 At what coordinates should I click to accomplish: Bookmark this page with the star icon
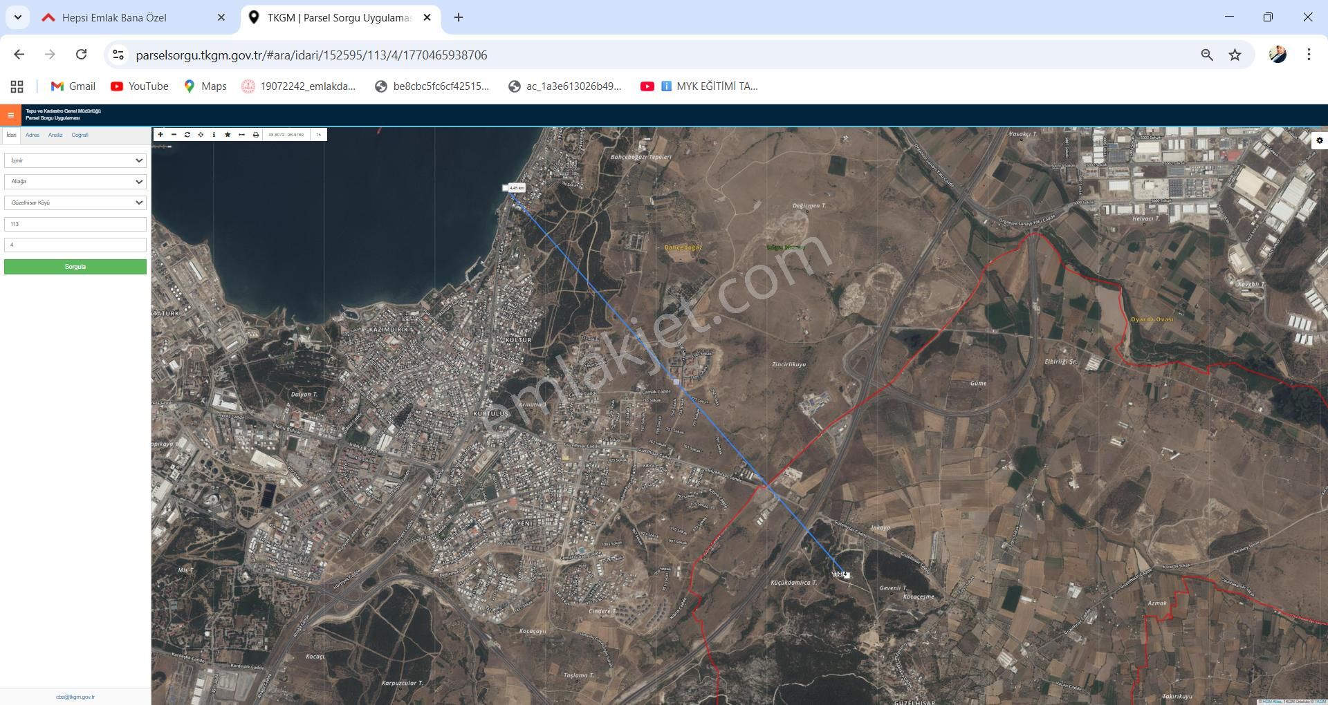tap(1235, 55)
